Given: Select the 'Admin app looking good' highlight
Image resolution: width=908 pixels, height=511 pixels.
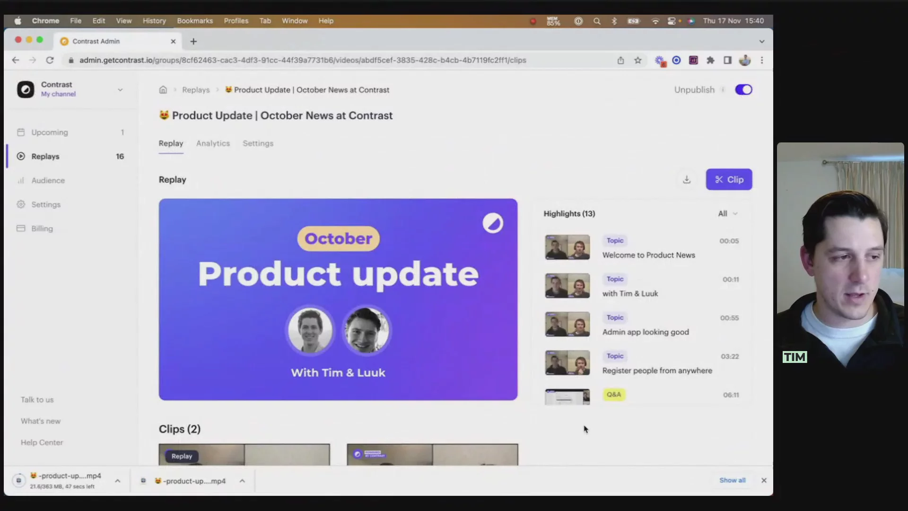Looking at the screenshot, I should (x=642, y=325).
